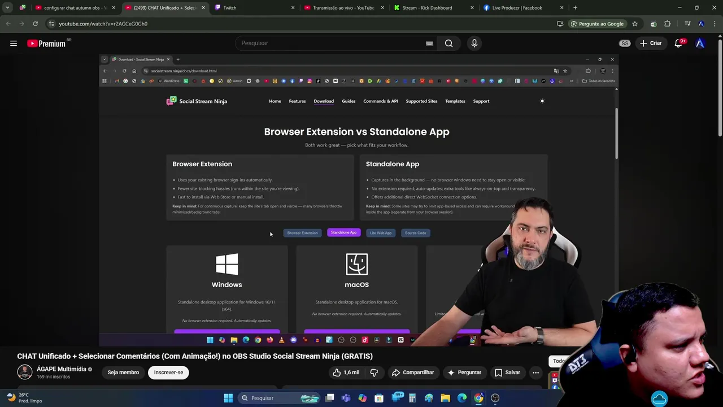The height and width of the screenshot is (407, 723).
Task: Start voice search with microphone icon
Action: click(474, 43)
